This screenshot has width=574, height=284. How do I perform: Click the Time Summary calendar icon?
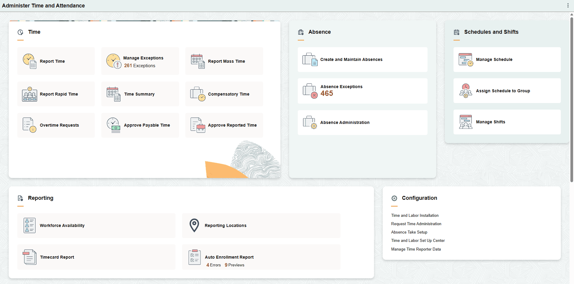(x=113, y=94)
